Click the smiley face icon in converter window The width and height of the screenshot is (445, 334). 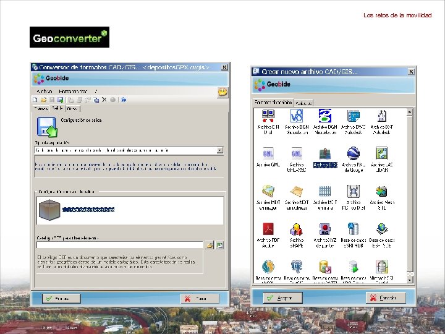222,92
